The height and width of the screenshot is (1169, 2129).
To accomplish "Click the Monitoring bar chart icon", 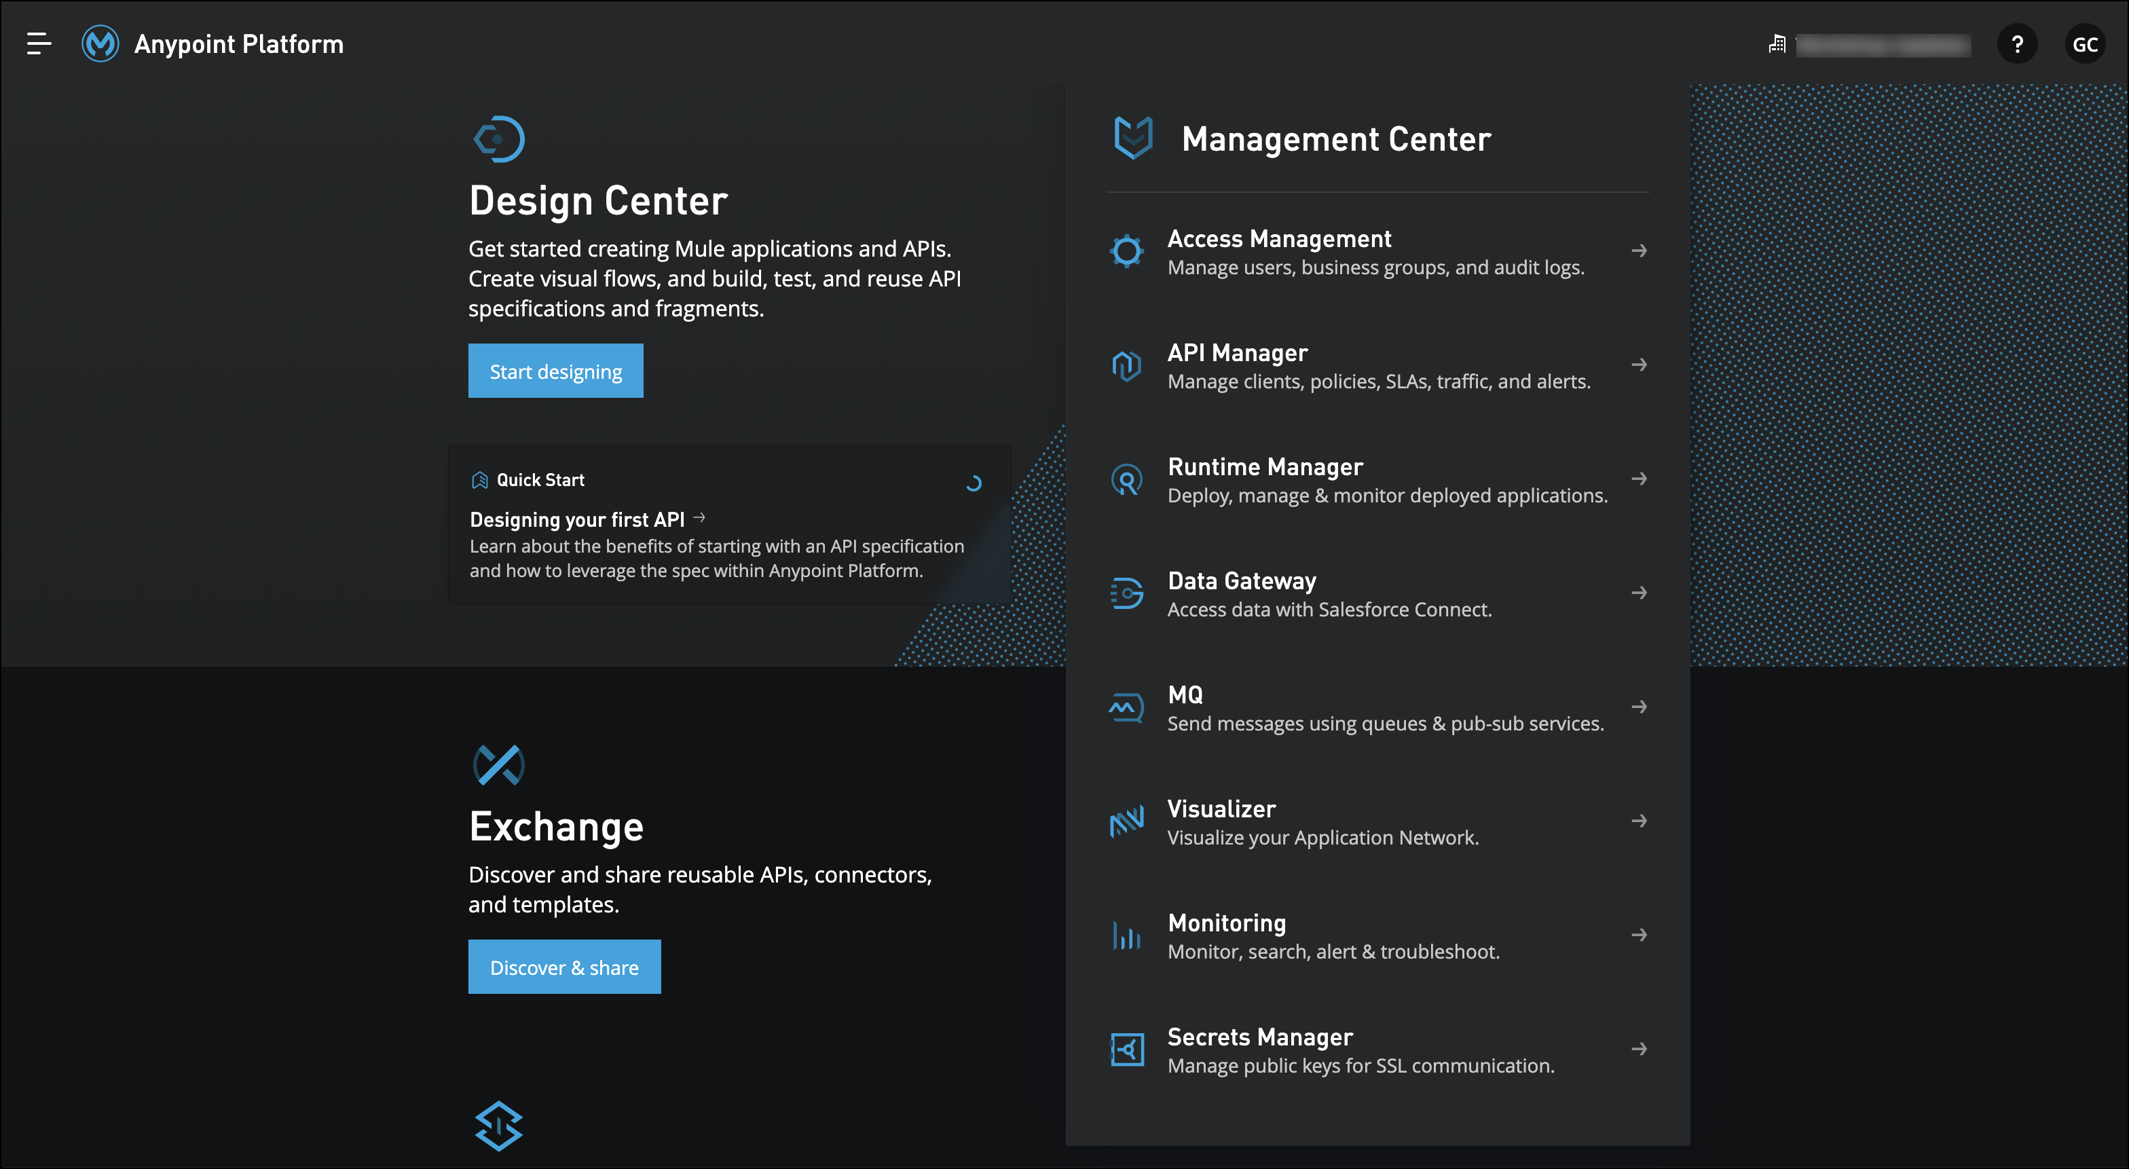I will 1126,936.
